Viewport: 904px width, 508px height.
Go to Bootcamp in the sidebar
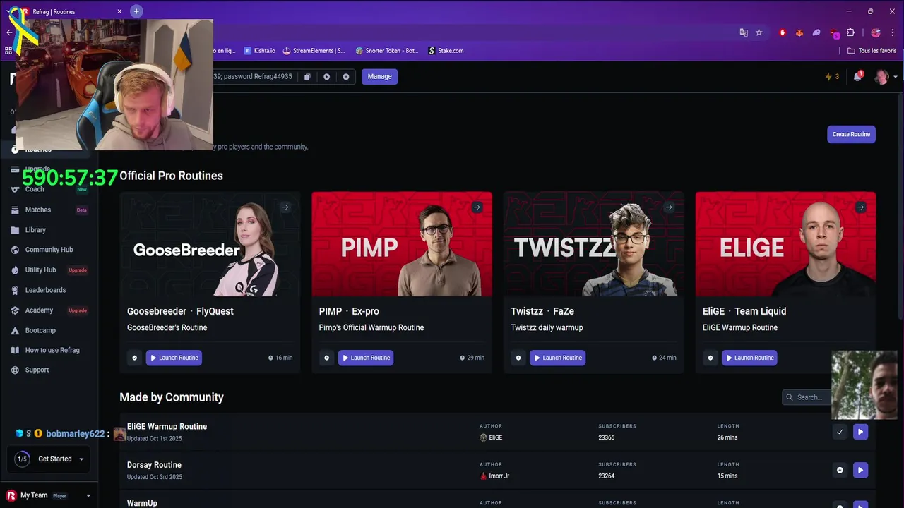[40, 330]
